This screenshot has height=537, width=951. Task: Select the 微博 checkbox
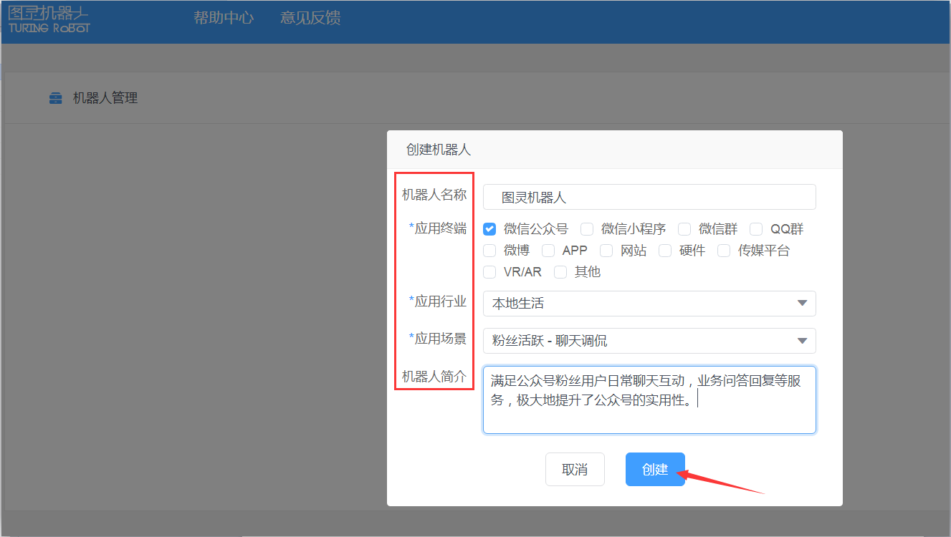(x=490, y=251)
